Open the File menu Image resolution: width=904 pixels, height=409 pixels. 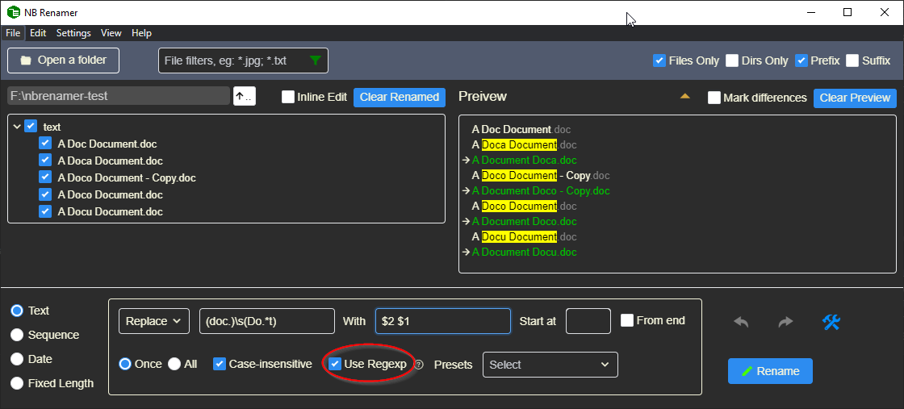tap(13, 33)
